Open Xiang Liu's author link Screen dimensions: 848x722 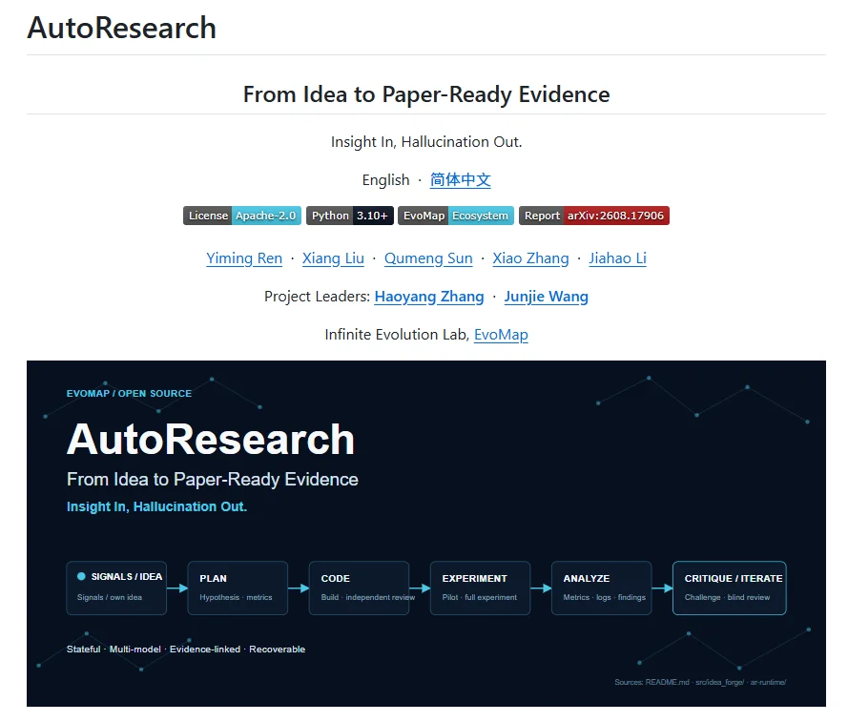pos(333,258)
